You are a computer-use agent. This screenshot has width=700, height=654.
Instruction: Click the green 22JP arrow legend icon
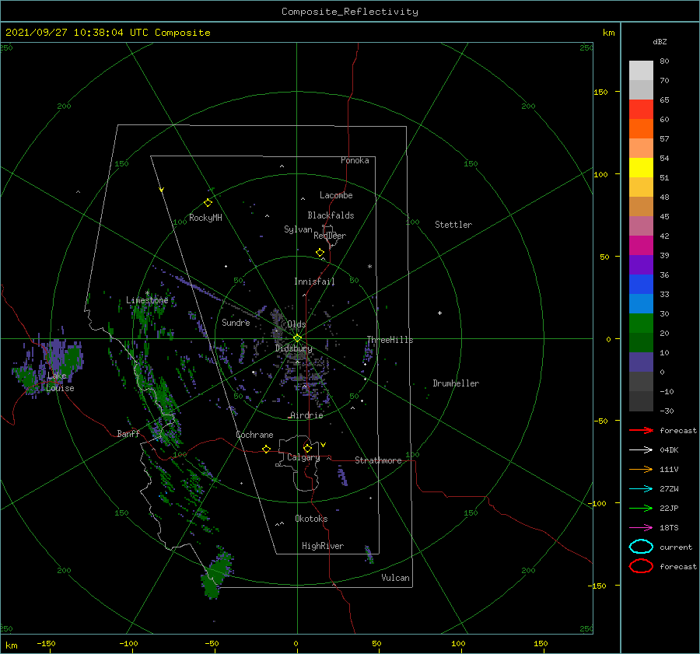tap(641, 508)
